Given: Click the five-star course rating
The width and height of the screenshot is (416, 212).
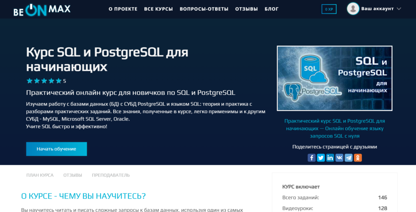Looking at the screenshot, I should (x=44, y=81).
